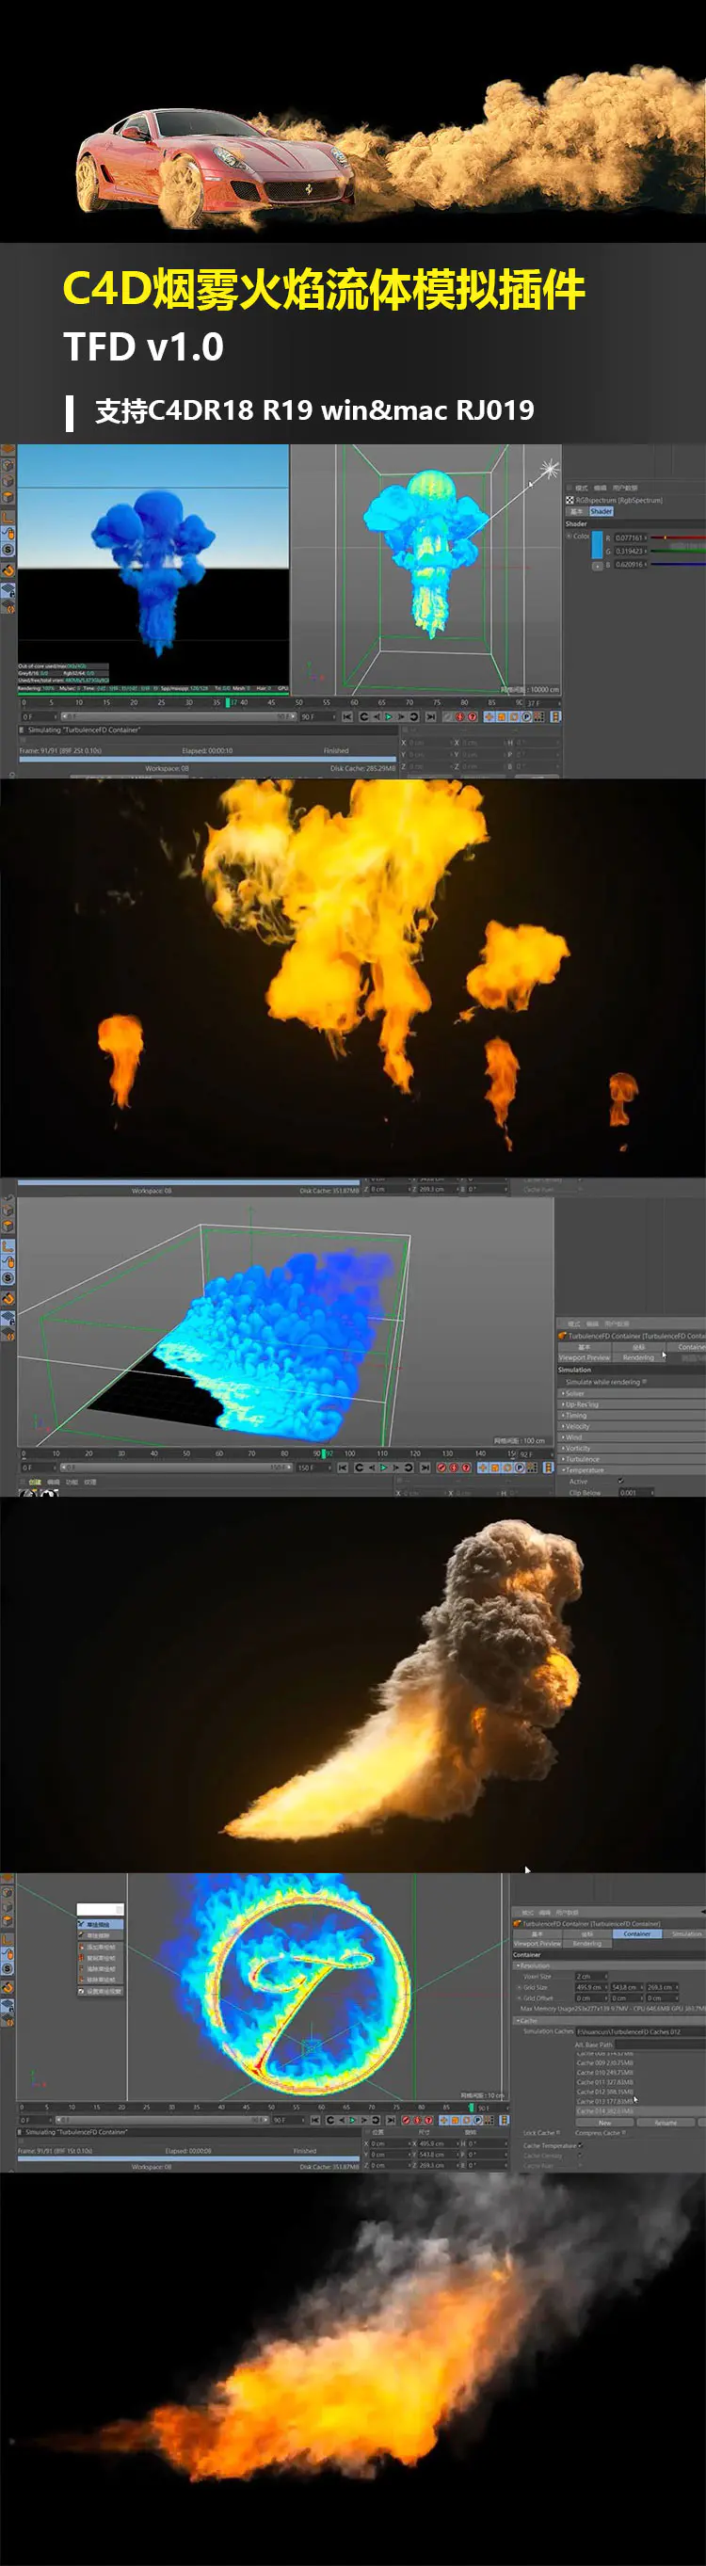Play forward in the blue mushroom smoke screenshot
706x2566 pixels.
pos(390,717)
